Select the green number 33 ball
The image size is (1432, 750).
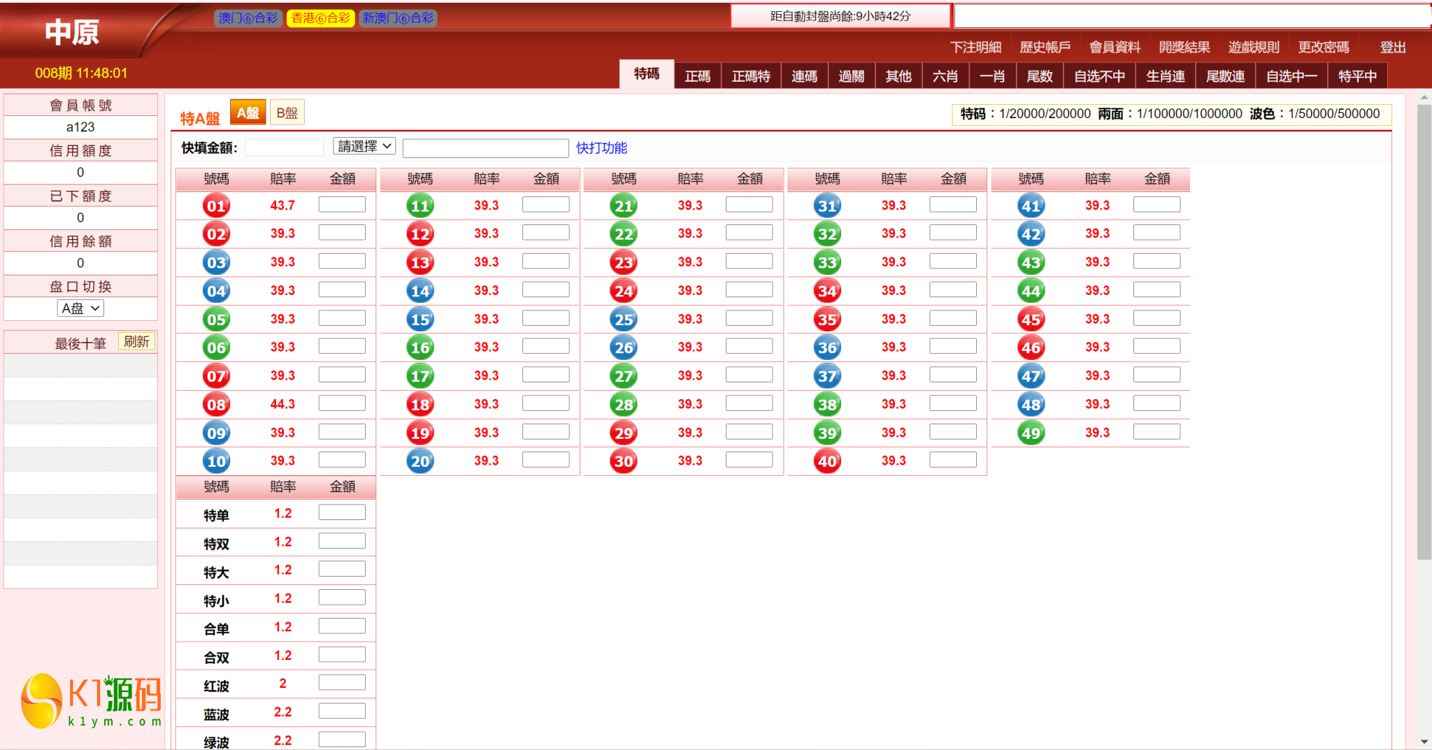[x=827, y=263]
